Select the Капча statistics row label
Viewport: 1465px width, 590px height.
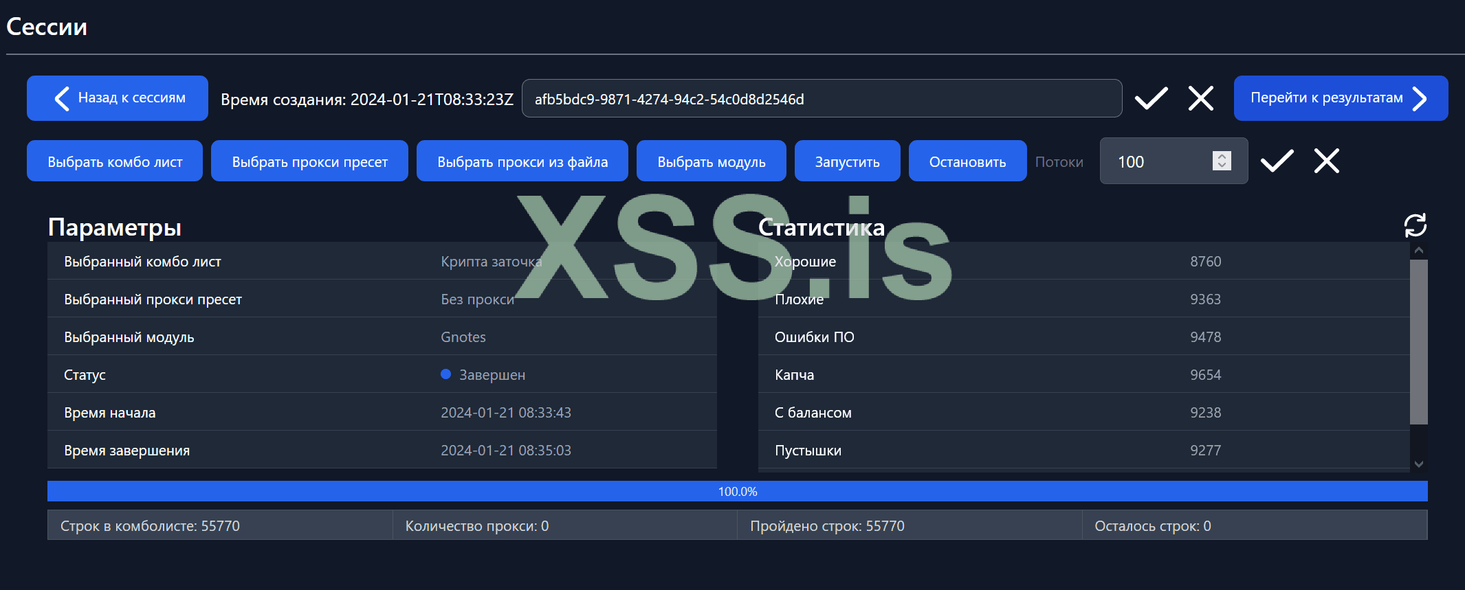(x=794, y=375)
